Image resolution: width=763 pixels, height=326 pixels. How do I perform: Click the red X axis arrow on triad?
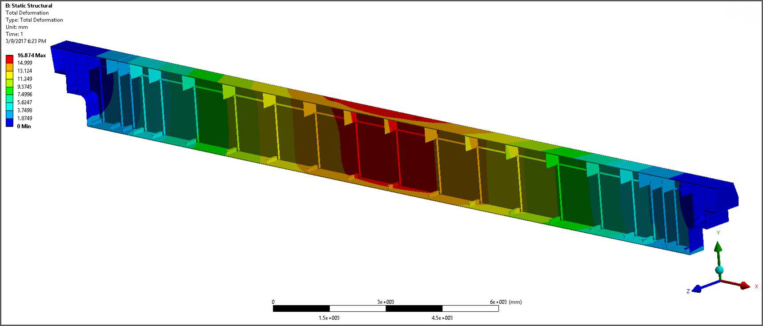(744, 285)
